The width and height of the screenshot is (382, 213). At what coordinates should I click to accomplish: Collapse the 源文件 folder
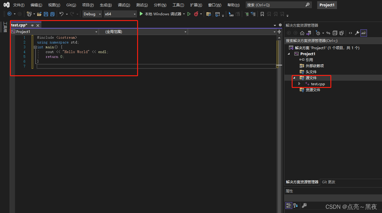[294, 78]
